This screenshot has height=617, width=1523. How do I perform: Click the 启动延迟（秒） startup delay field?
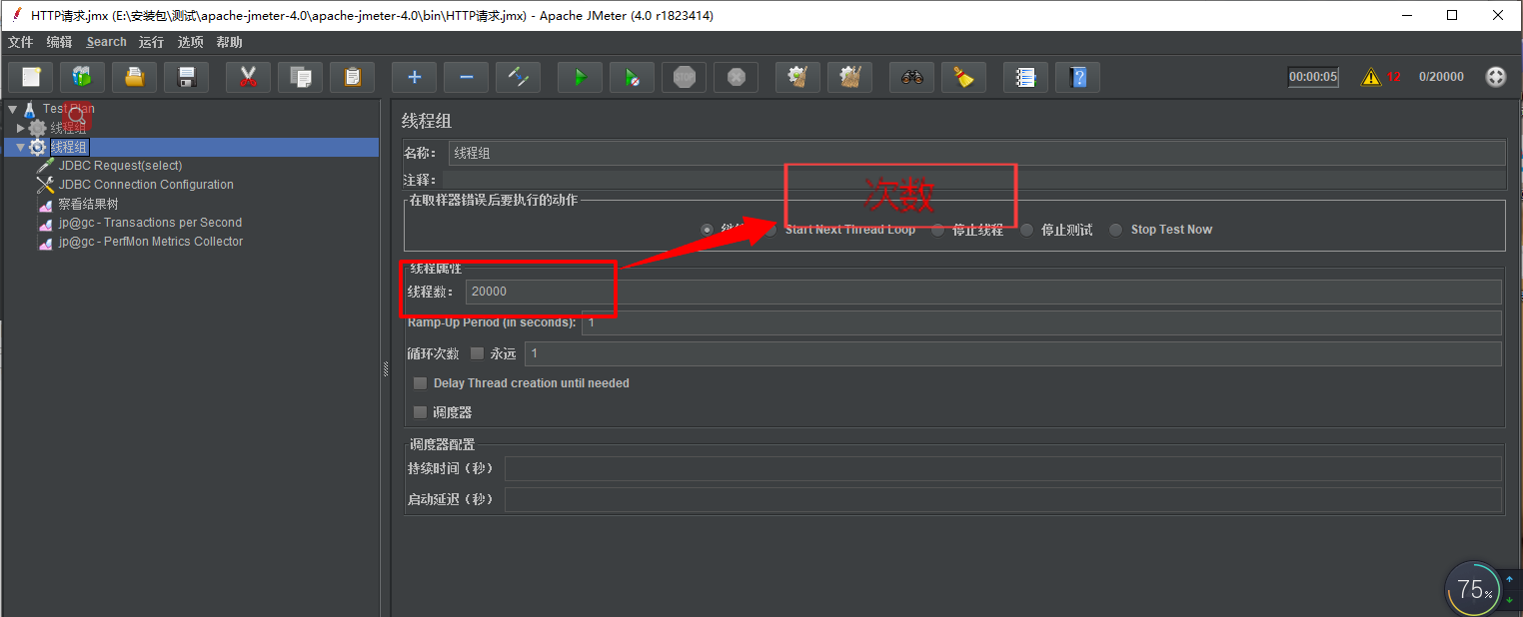click(1002, 499)
